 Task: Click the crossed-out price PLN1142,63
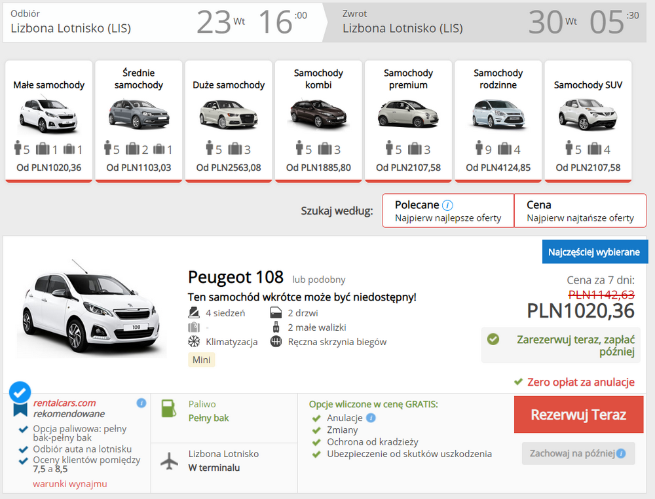(x=601, y=295)
